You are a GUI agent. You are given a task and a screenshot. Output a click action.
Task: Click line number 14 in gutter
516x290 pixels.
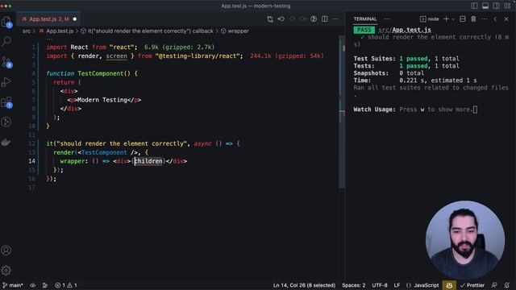pyautogui.click(x=31, y=161)
